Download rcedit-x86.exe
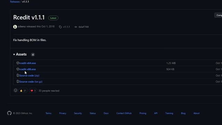Screen dimensions: 222x125 (x=28, y=69)
